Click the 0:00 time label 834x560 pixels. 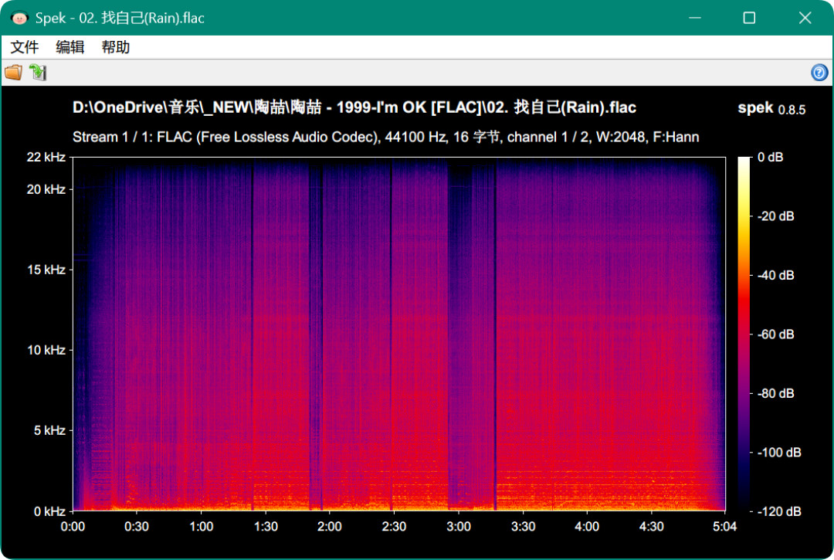73,527
